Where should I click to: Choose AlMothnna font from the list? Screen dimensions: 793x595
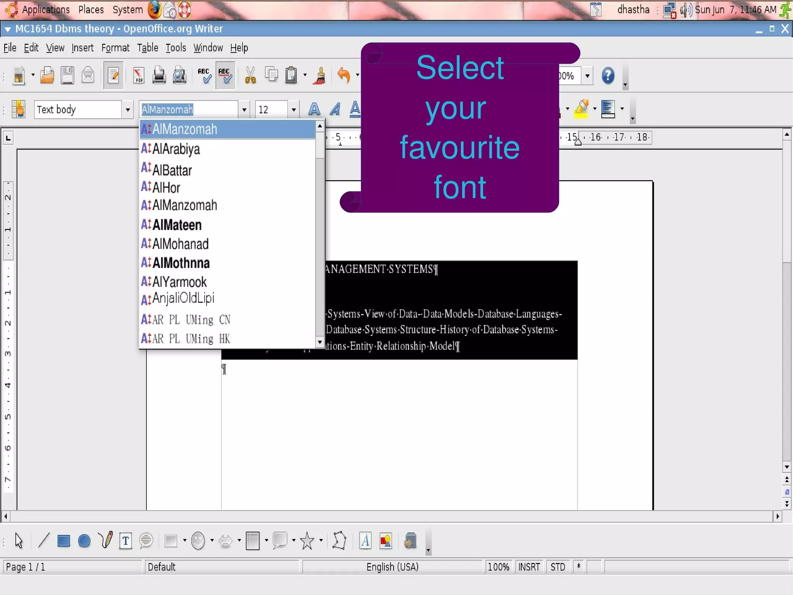[x=227, y=263]
